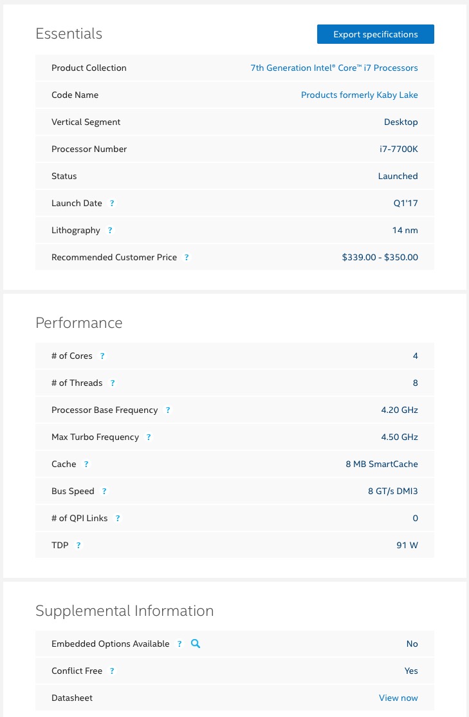Click the Export specifications button
The image size is (469, 717).
(x=375, y=34)
